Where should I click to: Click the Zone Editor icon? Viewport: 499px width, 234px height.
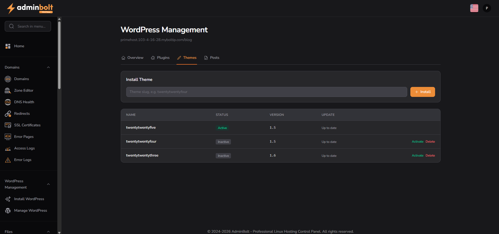click(8, 90)
